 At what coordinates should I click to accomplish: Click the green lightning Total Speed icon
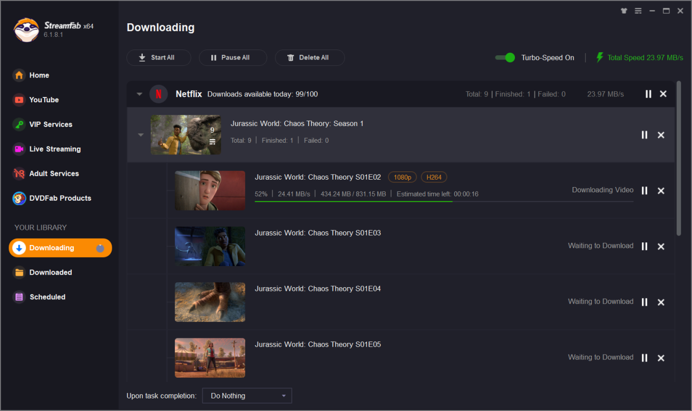[x=599, y=57]
